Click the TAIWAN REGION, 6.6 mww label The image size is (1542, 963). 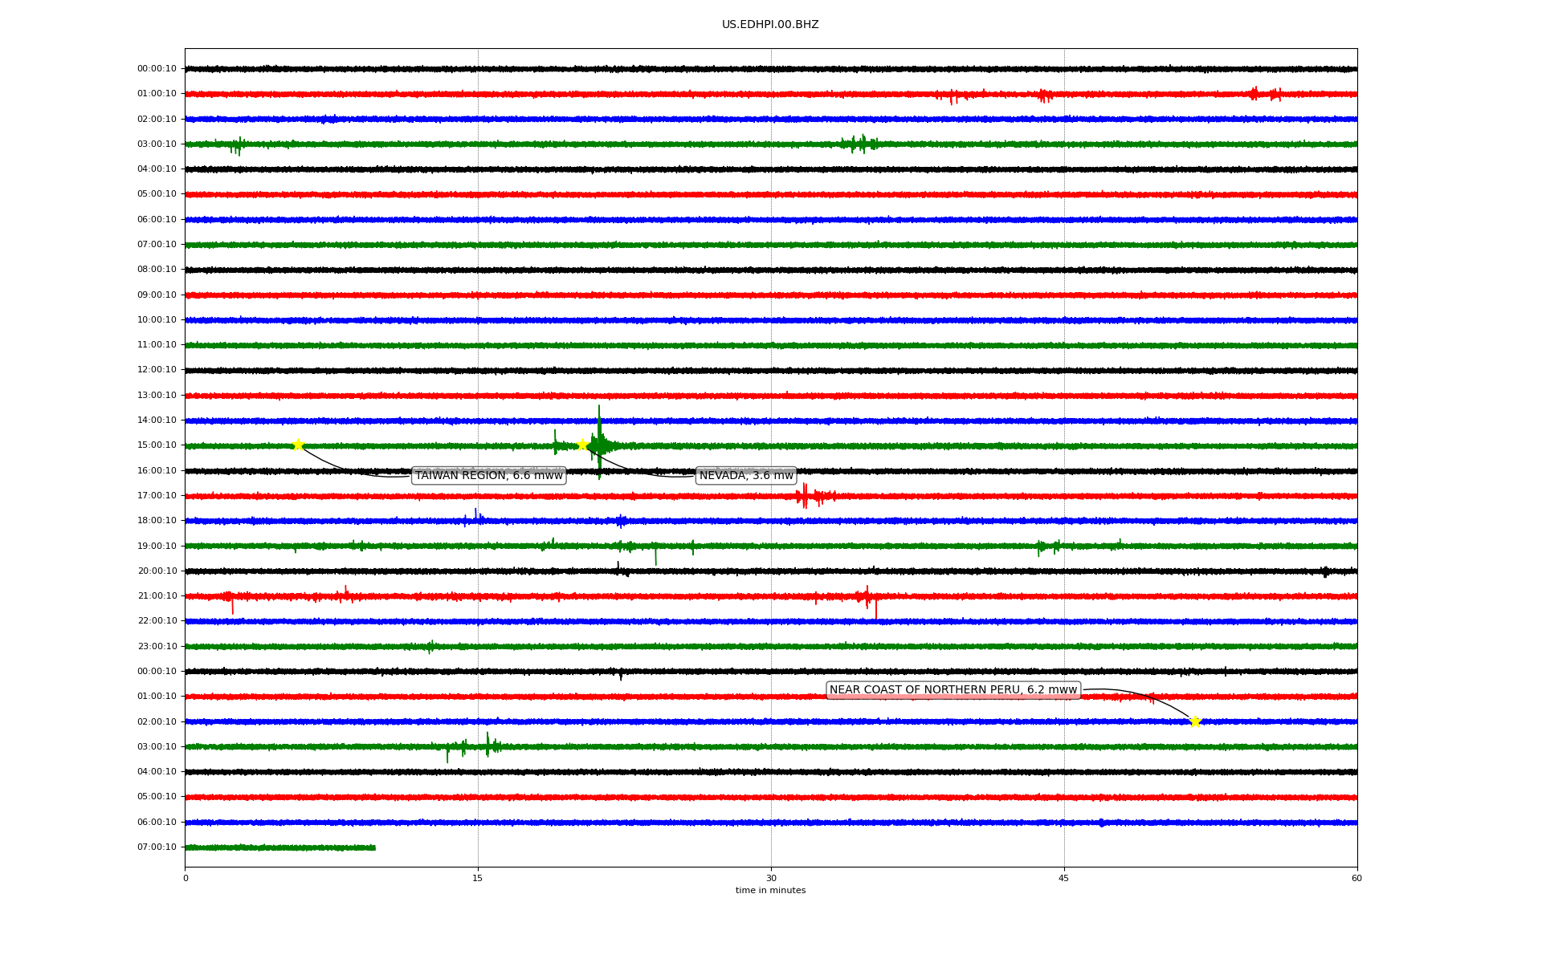pos(488,476)
